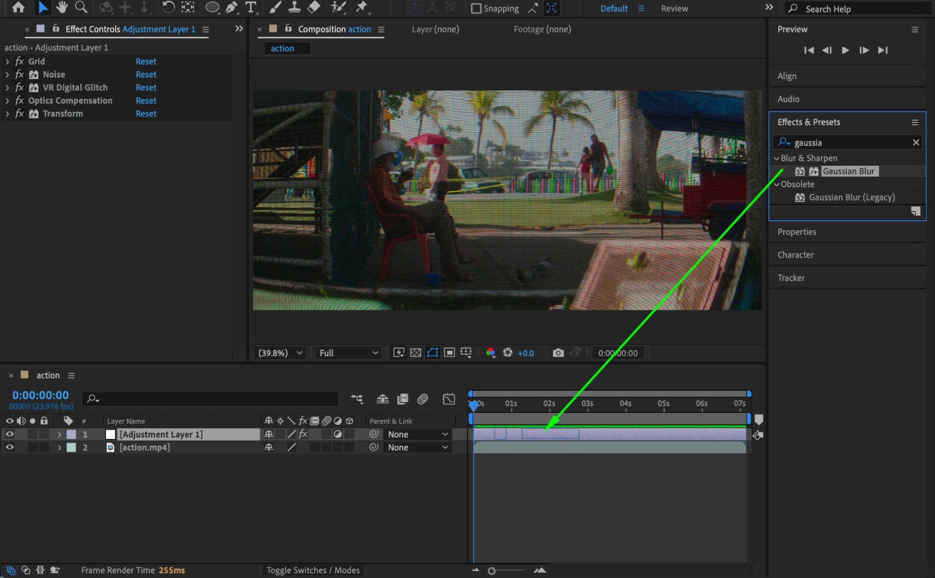The image size is (935, 578).
Task: Take a snapshot with camera icon
Action: pos(558,353)
